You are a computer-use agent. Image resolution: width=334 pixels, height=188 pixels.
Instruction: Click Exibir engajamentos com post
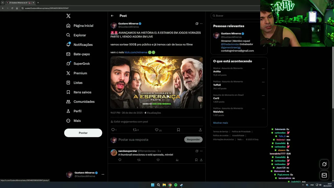tap(129, 121)
